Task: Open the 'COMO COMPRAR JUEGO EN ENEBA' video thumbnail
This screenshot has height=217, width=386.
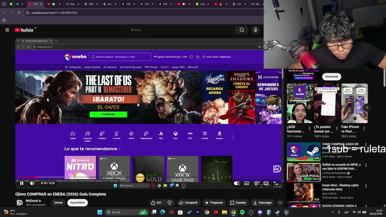Action: (x=303, y=152)
